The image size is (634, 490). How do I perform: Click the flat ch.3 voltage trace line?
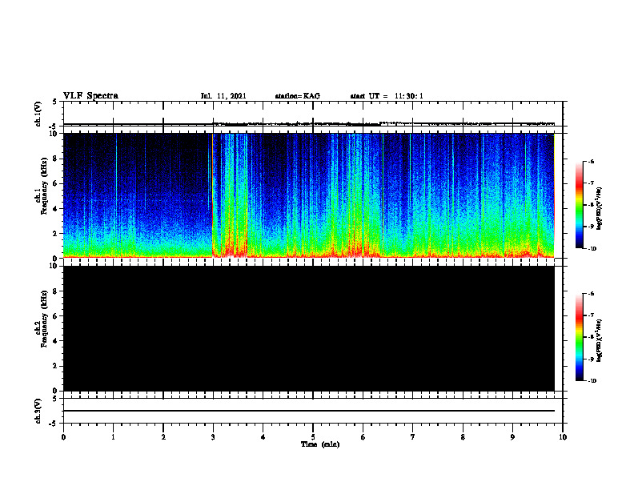click(x=309, y=411)
